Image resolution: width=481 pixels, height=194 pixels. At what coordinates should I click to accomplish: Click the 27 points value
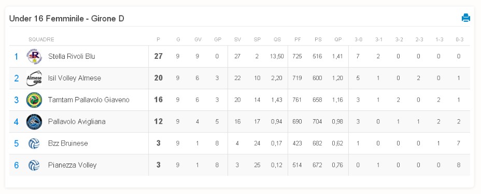[x=158, y=57]
